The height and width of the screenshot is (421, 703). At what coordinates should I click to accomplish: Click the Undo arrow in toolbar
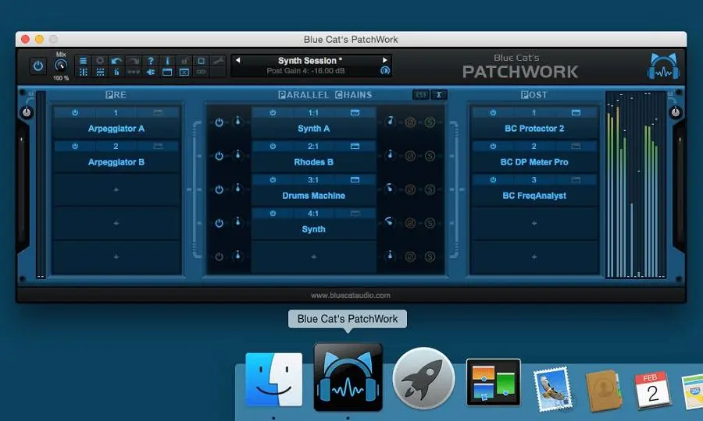(116, 61)
